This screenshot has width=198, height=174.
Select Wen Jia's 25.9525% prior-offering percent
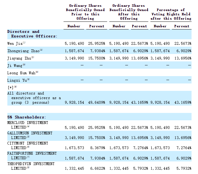(x=97, y=44)
